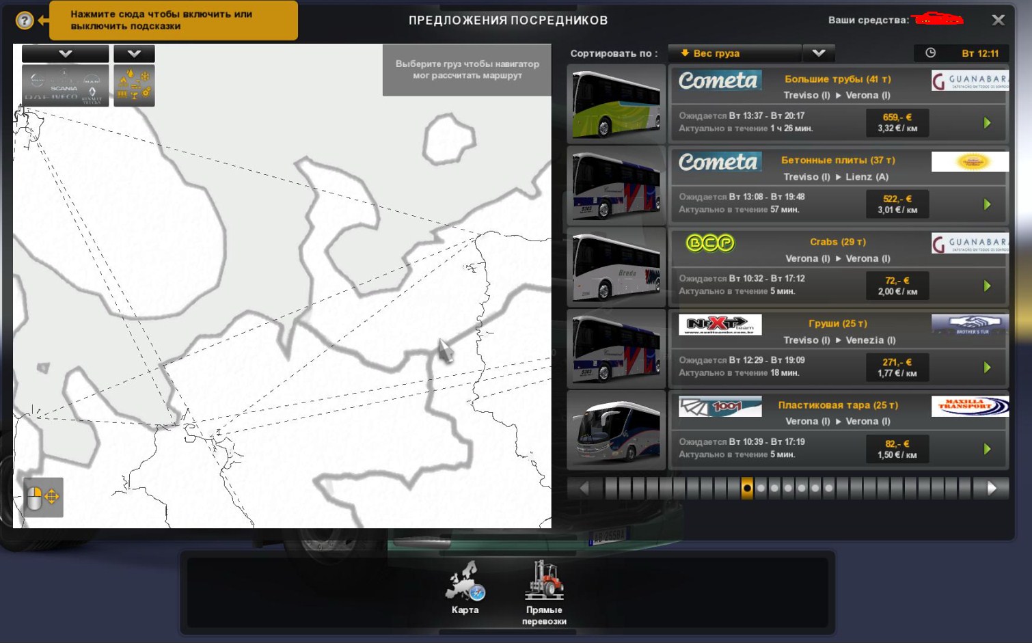
Task: Click cargo title Пластиковая тара (25 т)
Action: coord(838,405)
